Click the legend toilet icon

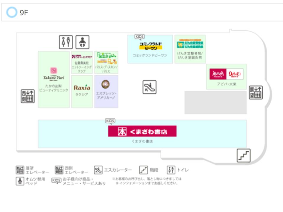point(171,170)
